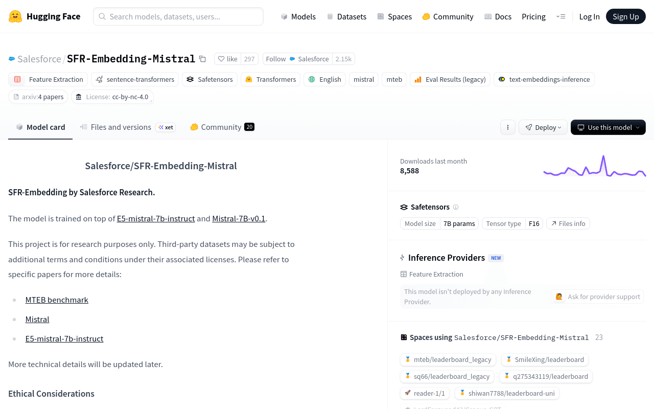The height and width of the screenshot is (409, 654).
Task: Open the E5-mistral-7b-instruct link in the paragraph
Action: point(156,218)
